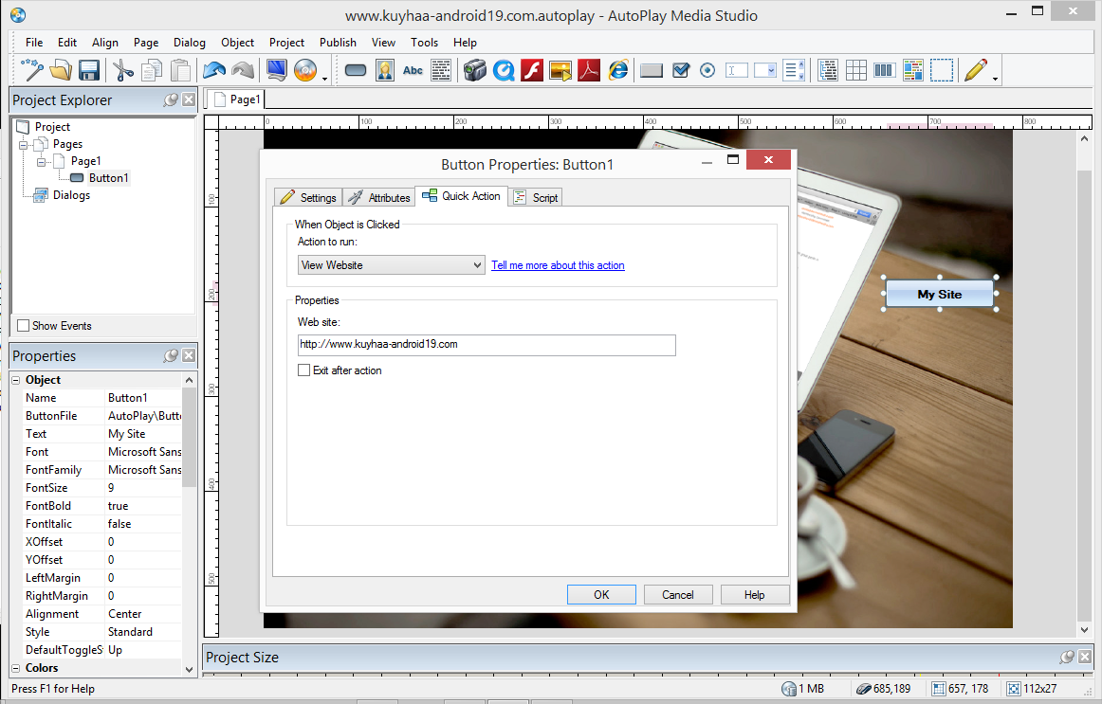1102x704 pixels.
Task: Open the Align menu
Action: click(x=104, y=43)
